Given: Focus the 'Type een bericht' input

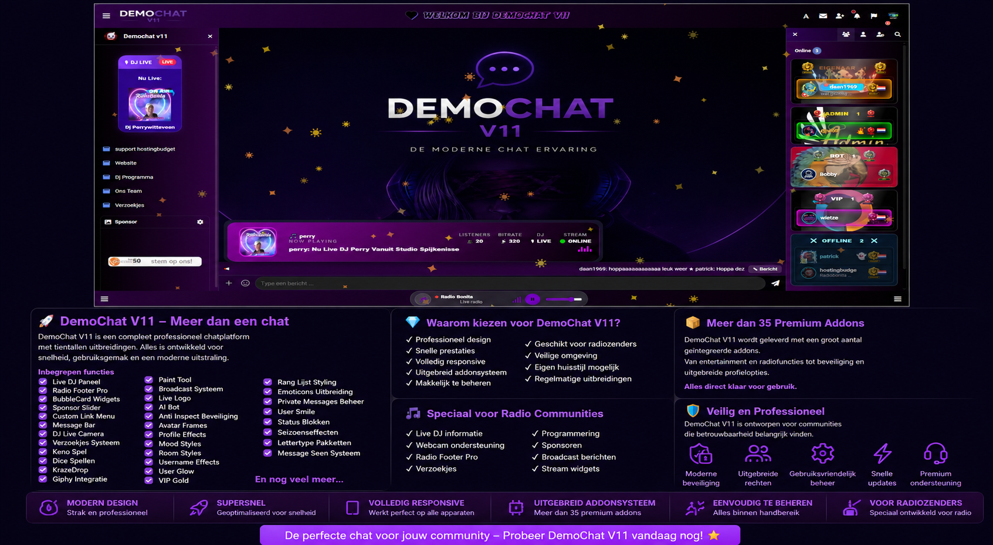Looking at the screenshot, I should [509, 283].
